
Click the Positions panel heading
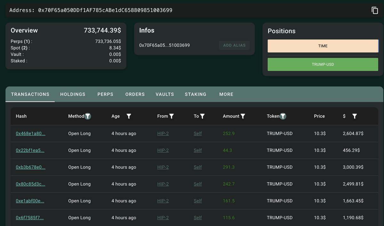282,31
